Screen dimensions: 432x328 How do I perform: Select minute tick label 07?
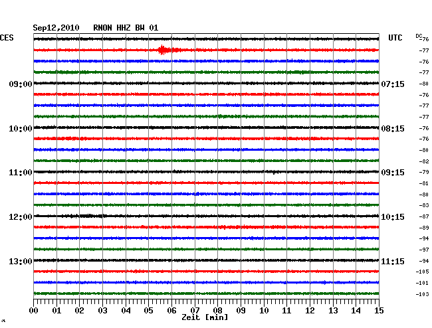point(195,311)
